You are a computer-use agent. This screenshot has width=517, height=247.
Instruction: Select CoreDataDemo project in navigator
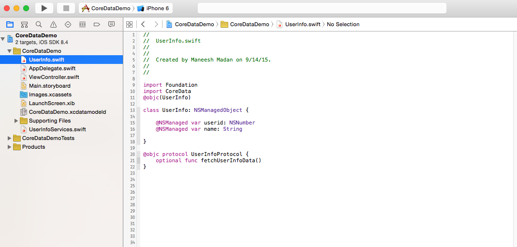tap(61, 39)
